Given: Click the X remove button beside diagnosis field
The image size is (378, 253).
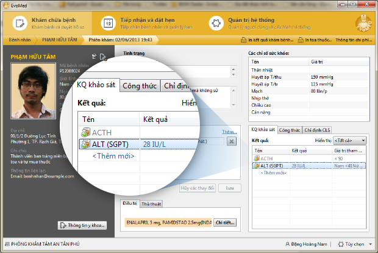Looking at the screenshot, I should pos(232,141).
